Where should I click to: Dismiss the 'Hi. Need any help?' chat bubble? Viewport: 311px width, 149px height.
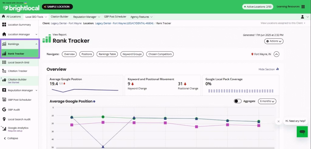point(279,121)
